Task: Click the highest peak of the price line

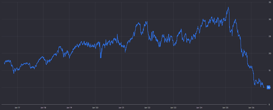Action: coord(228,7)
